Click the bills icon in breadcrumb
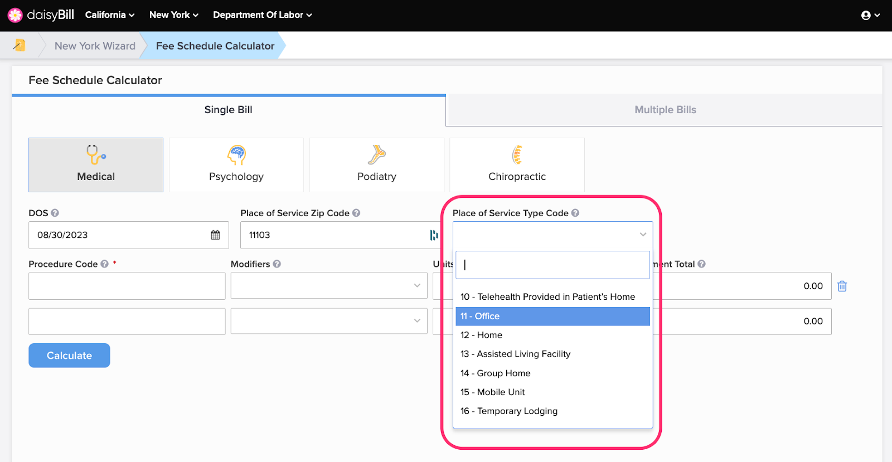This screenshot has height=462, width=892. coord(20,45)
